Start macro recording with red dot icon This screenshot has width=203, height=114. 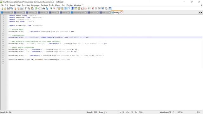coord(93,9)
